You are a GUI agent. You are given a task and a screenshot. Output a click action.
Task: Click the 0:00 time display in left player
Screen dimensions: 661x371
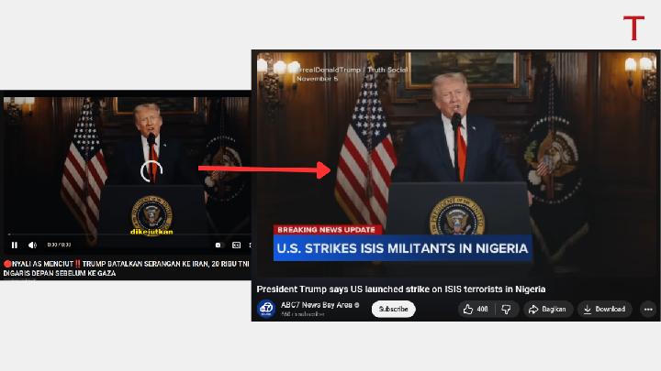click(x=55, y=245)
